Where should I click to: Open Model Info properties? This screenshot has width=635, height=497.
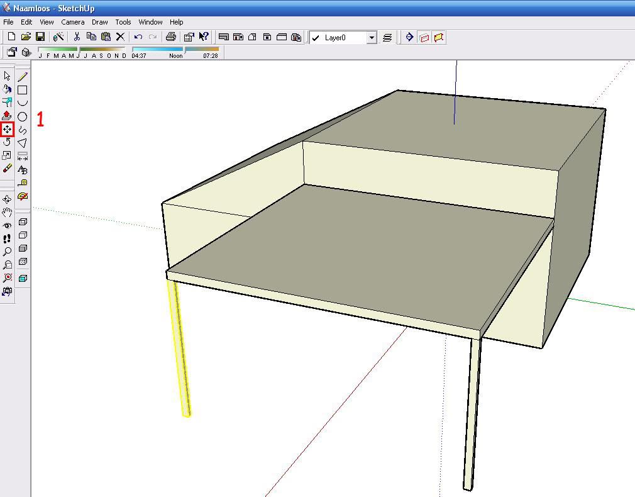coord(189,37)
